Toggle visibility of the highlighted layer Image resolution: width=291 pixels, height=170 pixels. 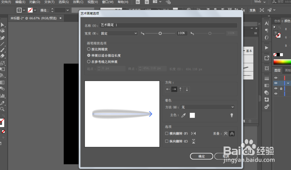pyautogui.click(x=276, y=83)
